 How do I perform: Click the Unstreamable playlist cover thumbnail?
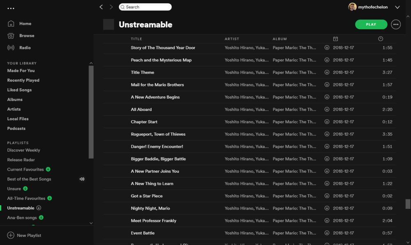(109, 24)
